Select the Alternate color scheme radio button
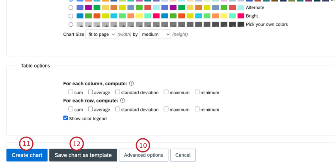The image size is (335, 167). pos(71,7)
